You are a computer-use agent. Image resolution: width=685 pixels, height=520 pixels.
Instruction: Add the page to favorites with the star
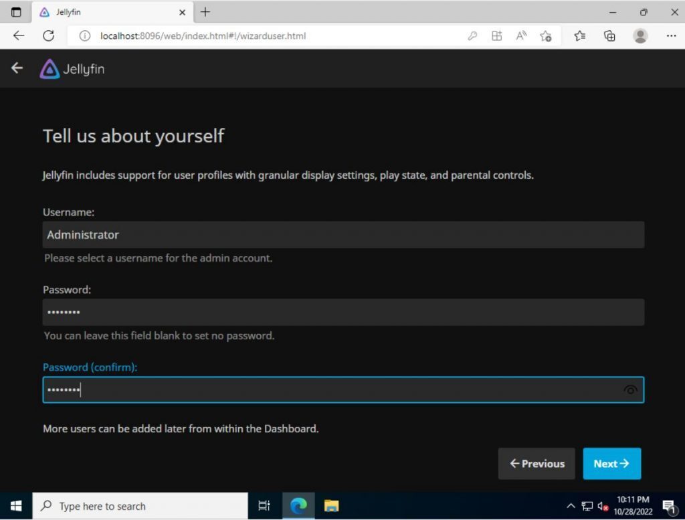click(546, 36)
